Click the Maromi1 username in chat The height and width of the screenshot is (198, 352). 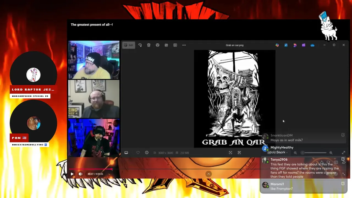pyautogui.click(x=277, y=184)
